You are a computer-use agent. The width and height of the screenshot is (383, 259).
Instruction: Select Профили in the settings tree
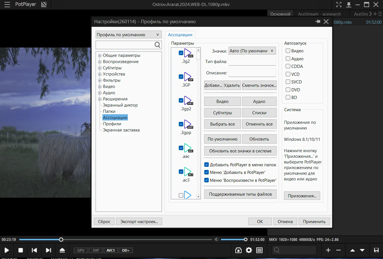112,124
